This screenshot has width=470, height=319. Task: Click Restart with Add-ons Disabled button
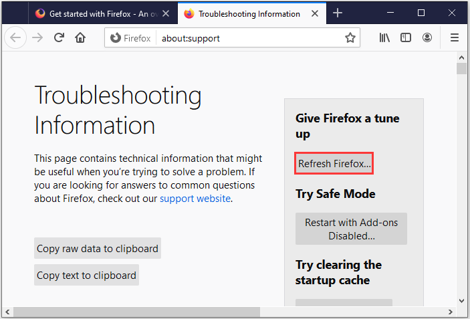351,229
